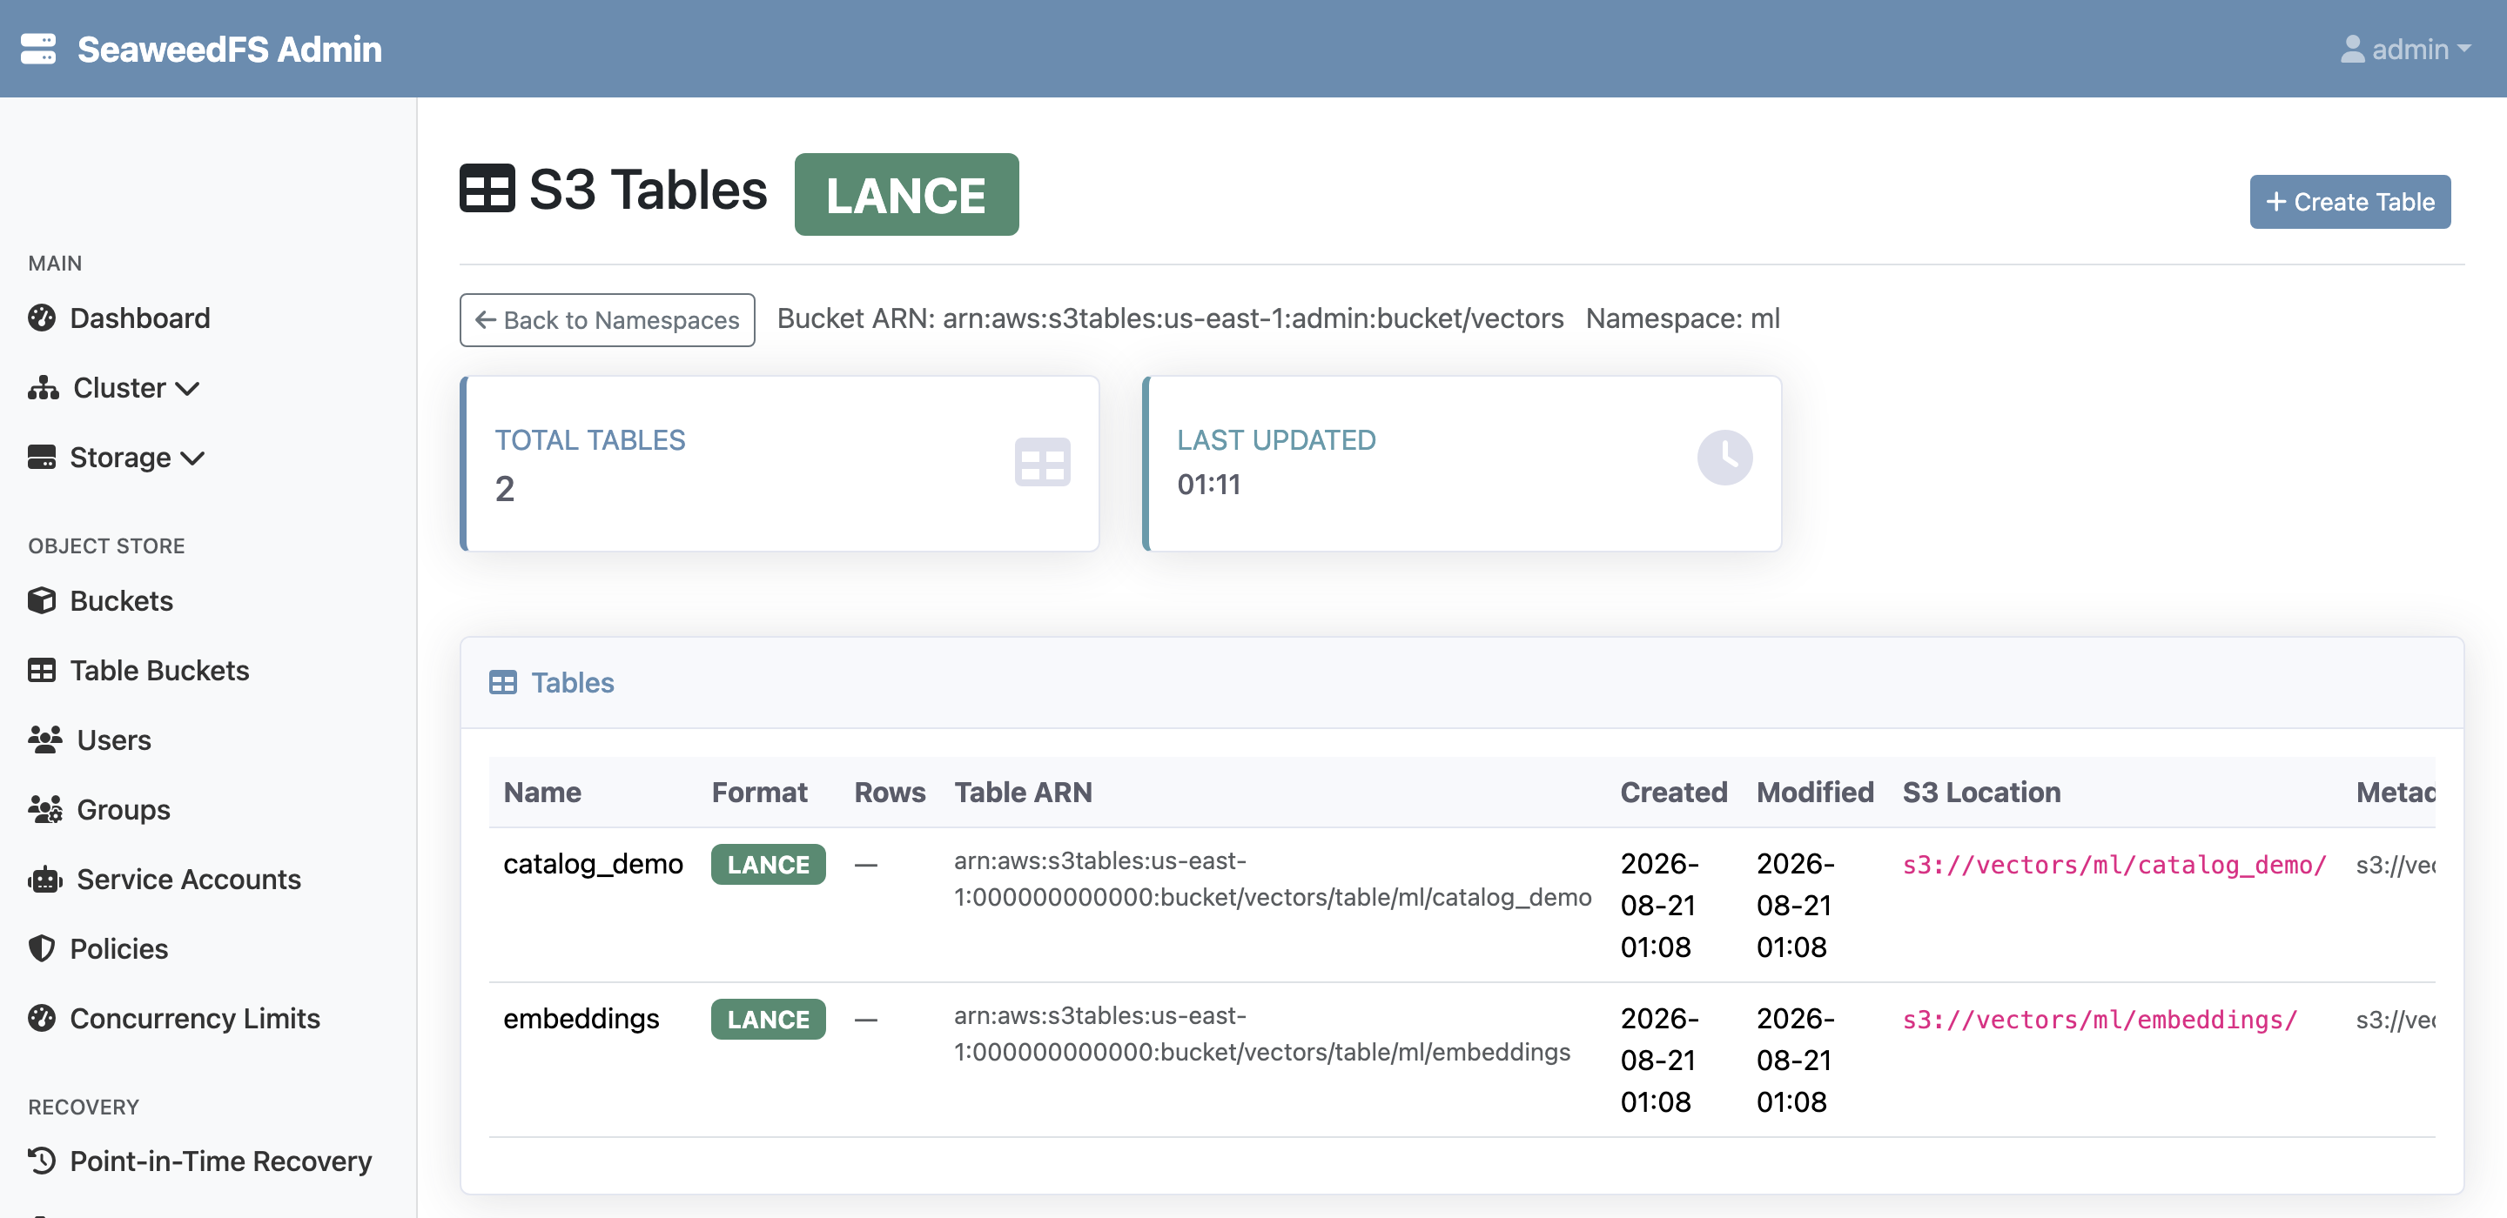Image resolution: width=2507 pixels, height=1218 pixels.
Task: Expand the Cluster chevron
Action: pos(188,389)
